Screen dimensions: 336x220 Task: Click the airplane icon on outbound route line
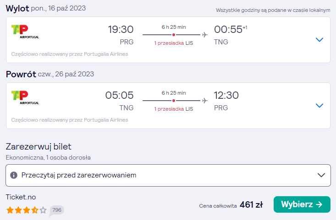205,35
